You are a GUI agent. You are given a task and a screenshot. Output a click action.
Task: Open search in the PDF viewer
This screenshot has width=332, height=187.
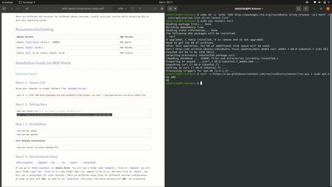[133, 9]
